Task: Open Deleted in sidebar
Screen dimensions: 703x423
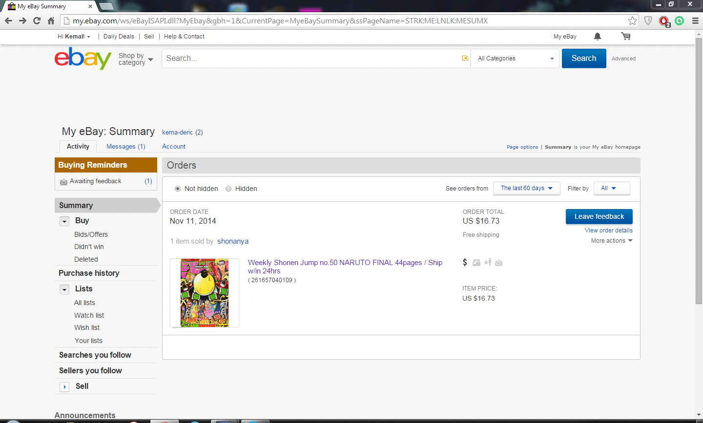Action: (x=86, y=259)
